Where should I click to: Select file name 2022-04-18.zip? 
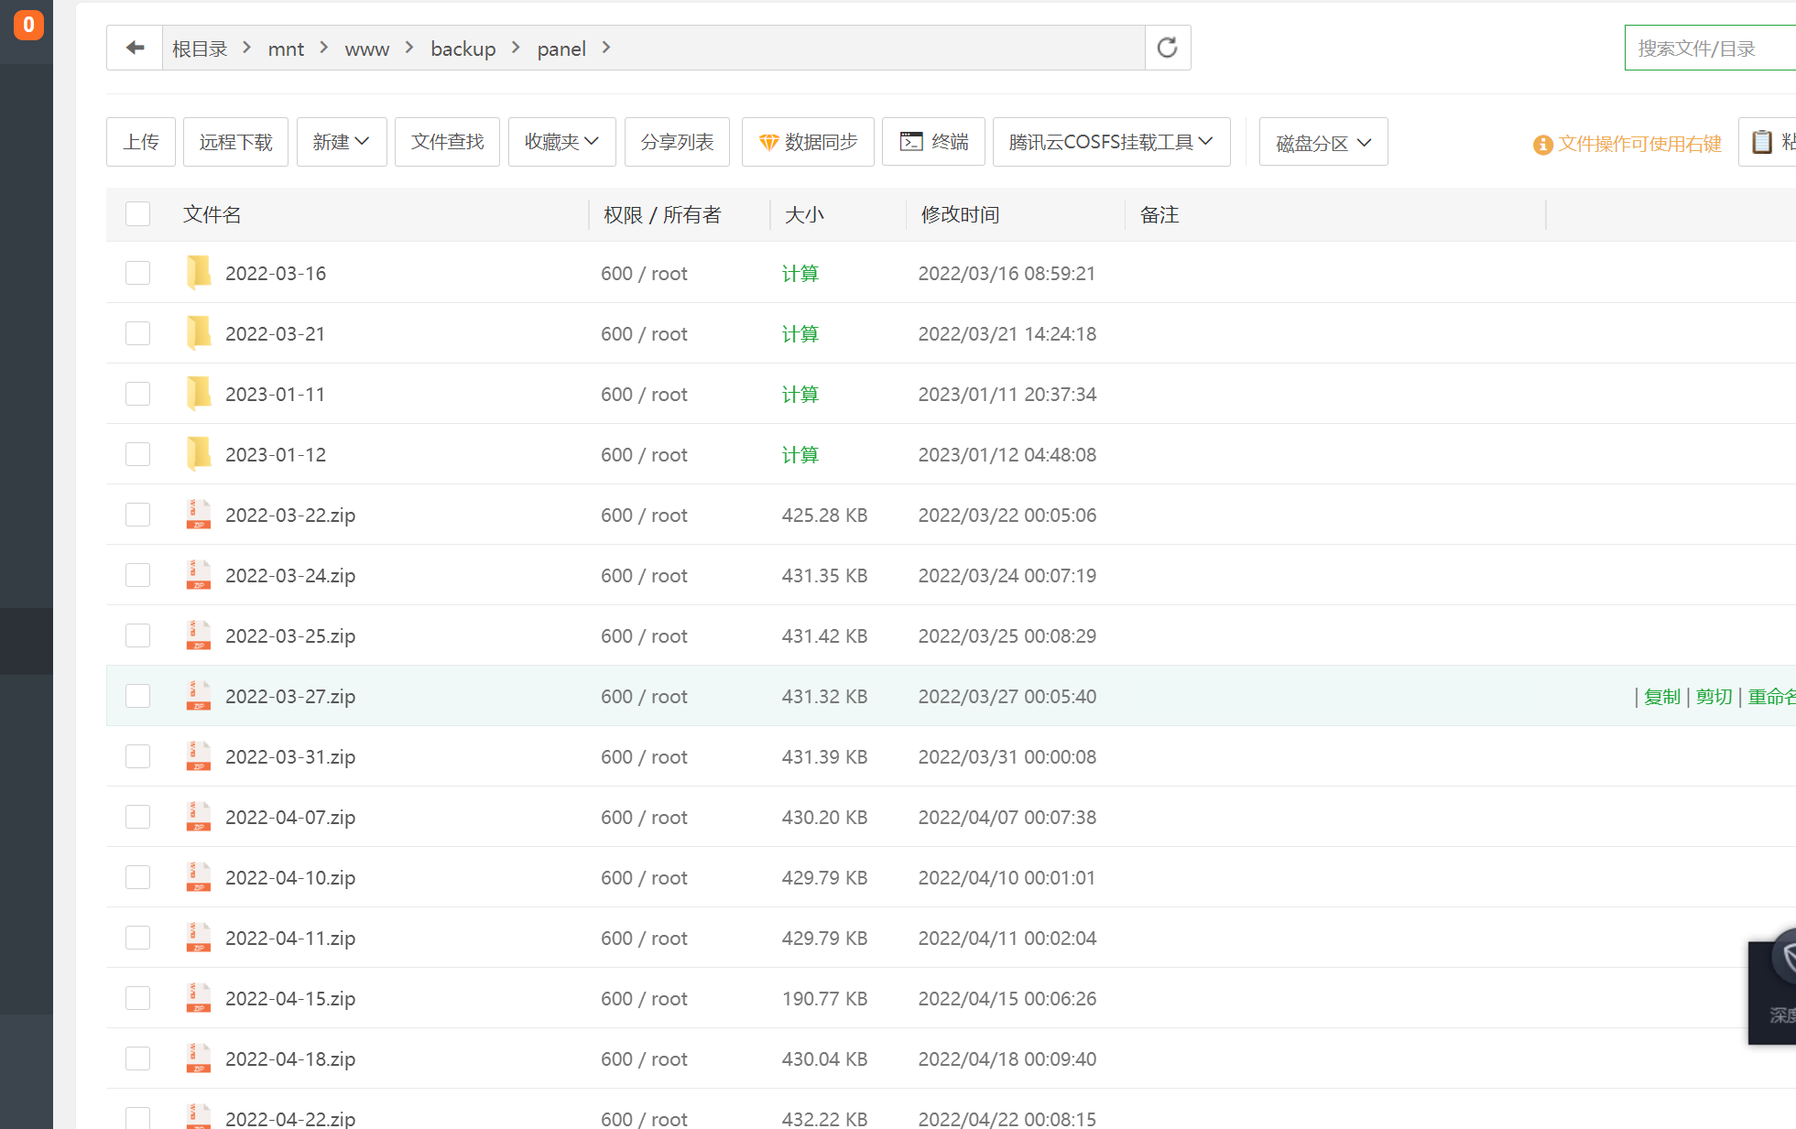(290, 1059)
